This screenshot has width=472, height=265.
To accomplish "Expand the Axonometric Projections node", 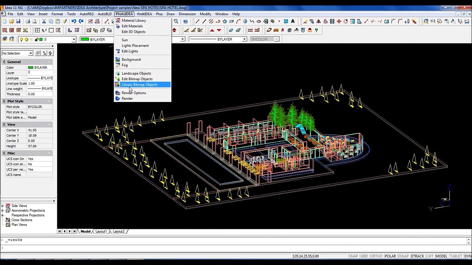I will tap(3, 211).
